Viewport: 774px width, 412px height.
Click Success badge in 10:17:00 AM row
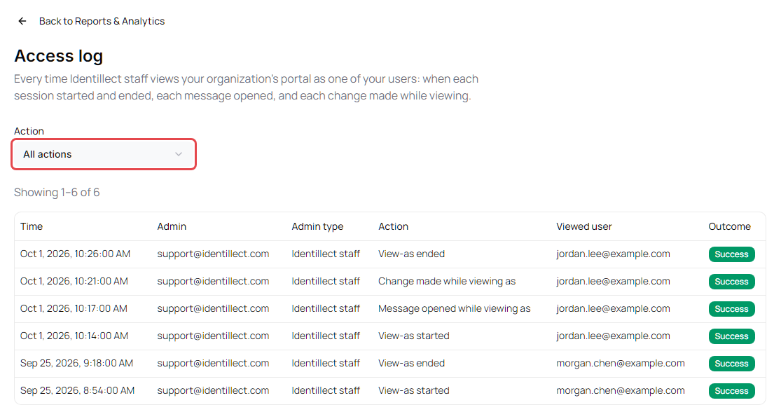731,309
